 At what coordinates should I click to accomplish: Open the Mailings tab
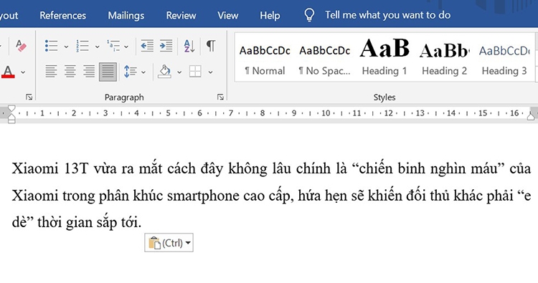coord(126,16)
